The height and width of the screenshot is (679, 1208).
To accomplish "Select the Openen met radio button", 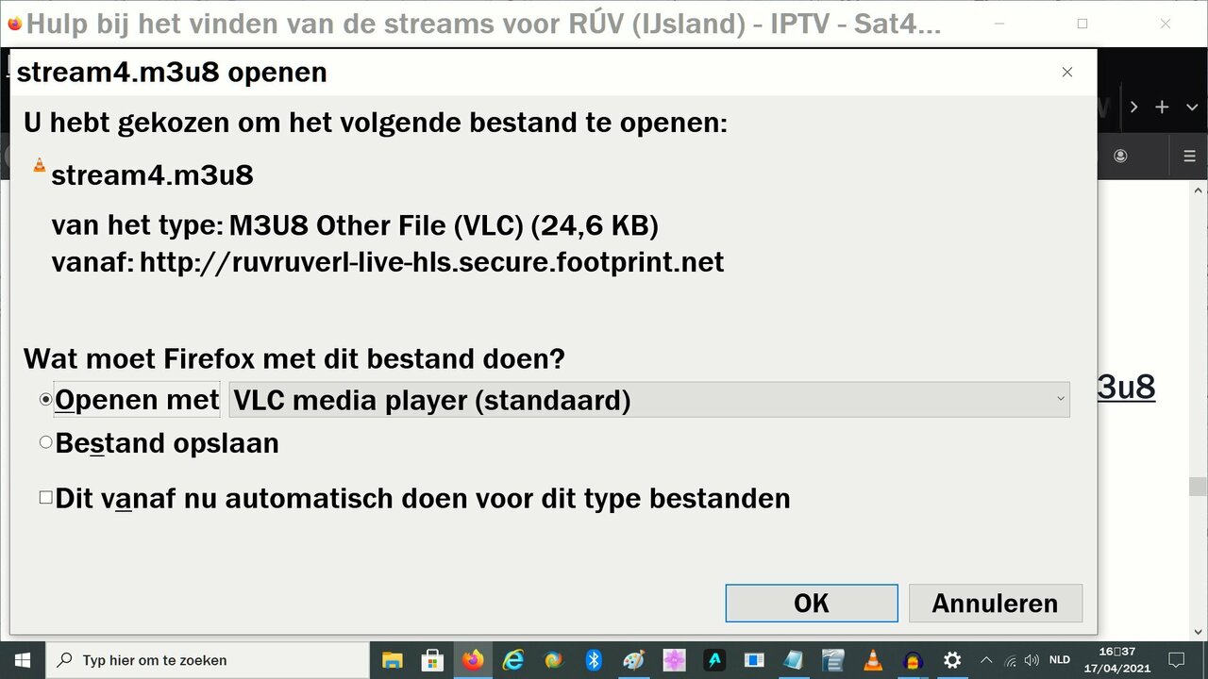I will tap(45, 399).
